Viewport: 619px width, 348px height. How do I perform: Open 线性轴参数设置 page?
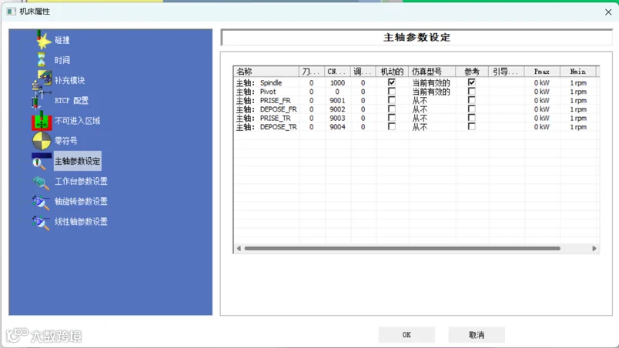(81, 221)
